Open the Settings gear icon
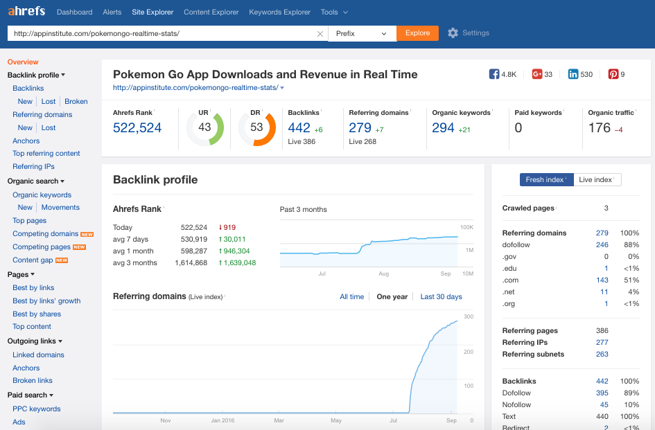 point(453,33)
